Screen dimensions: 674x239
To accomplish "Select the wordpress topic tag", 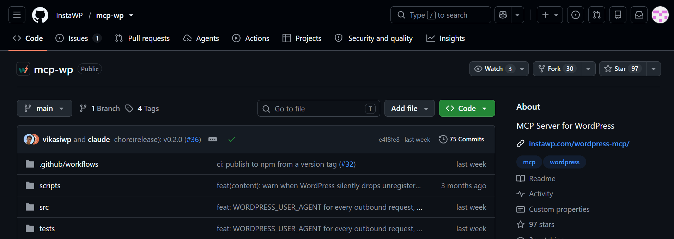I will (565, 162).
